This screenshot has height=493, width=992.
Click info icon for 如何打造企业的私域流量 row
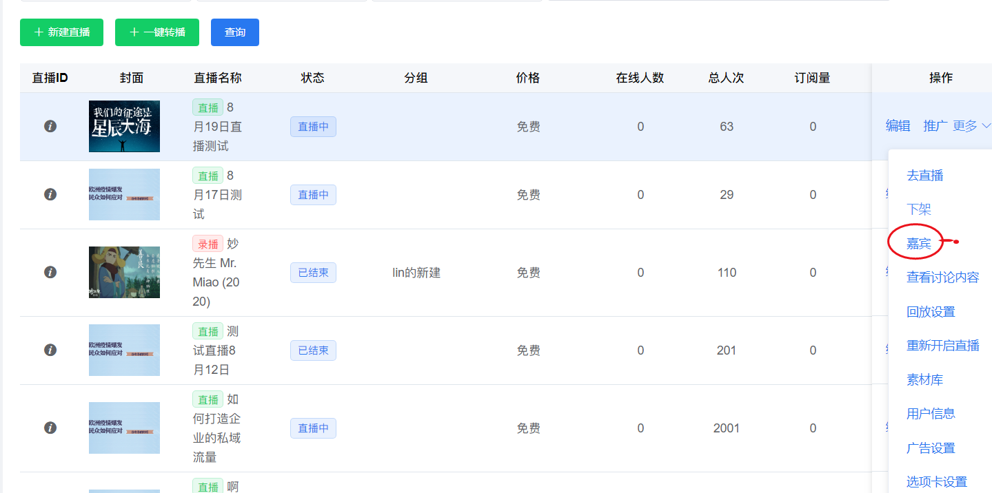pos(50,428)
